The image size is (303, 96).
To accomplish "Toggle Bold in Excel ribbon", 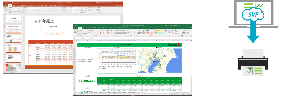I will point(89,33).
